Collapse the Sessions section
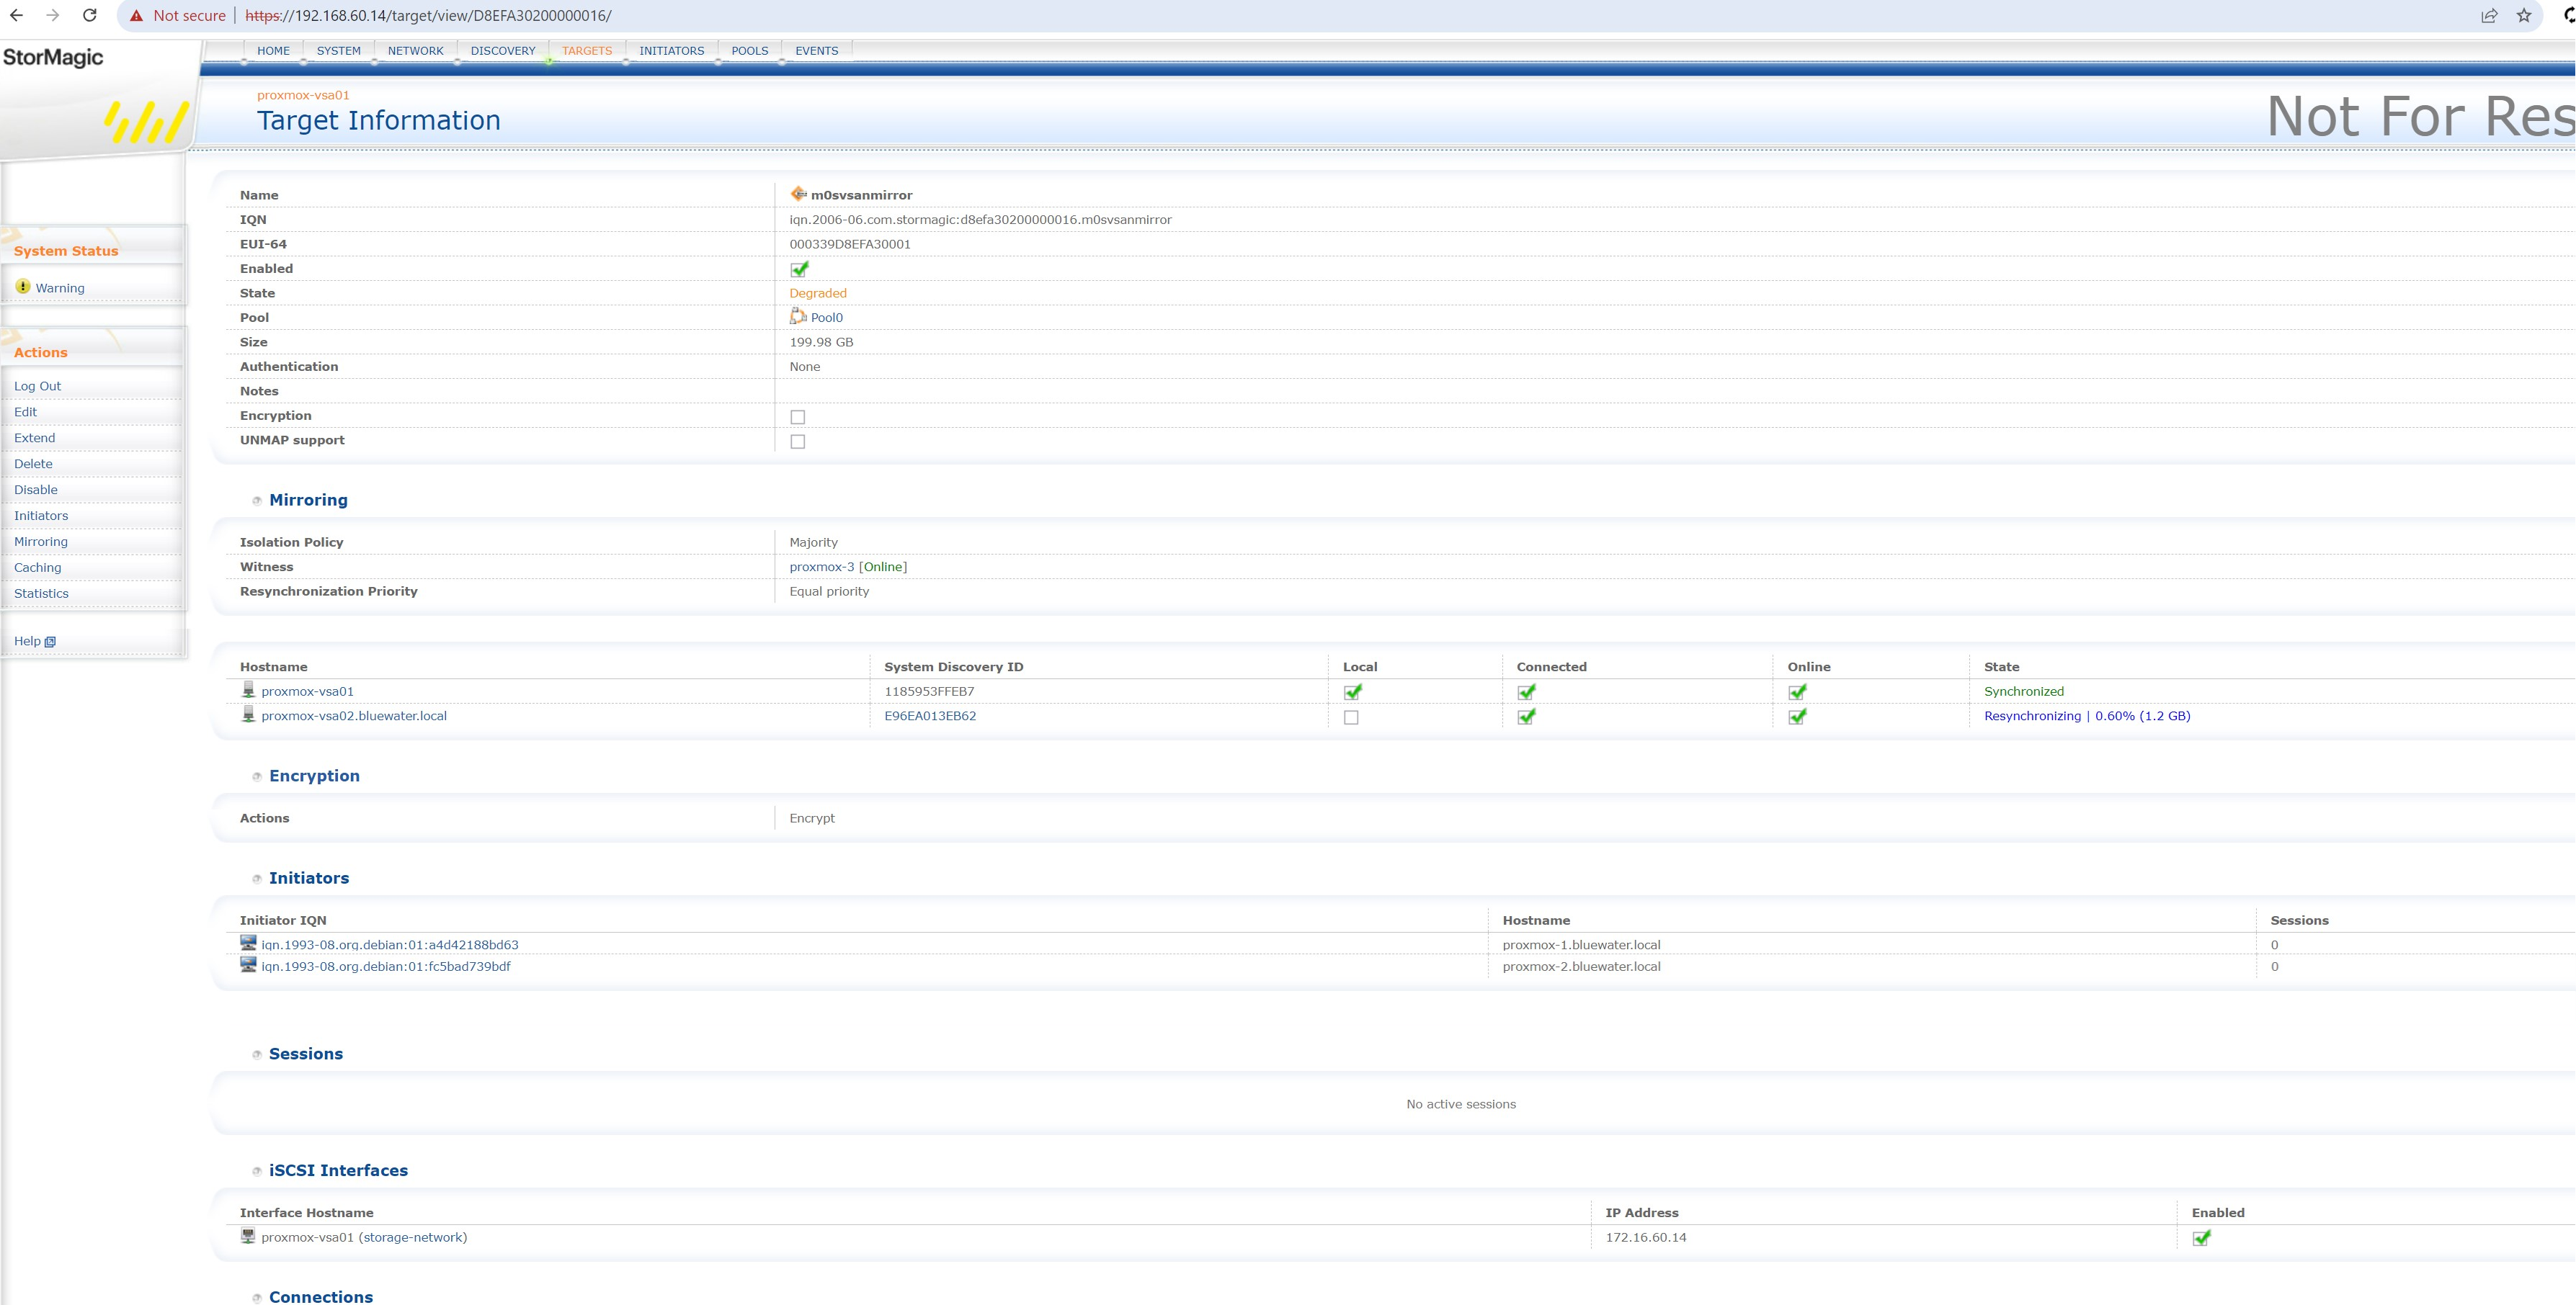Viewport: 2576px width, 1305px height. [257, 1054]
